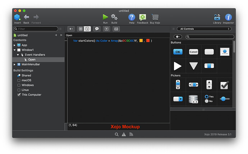This screenshot has height=154, width=248.
Task: Click the hash grid toolbar icon
Action: (x=106, y=29)
